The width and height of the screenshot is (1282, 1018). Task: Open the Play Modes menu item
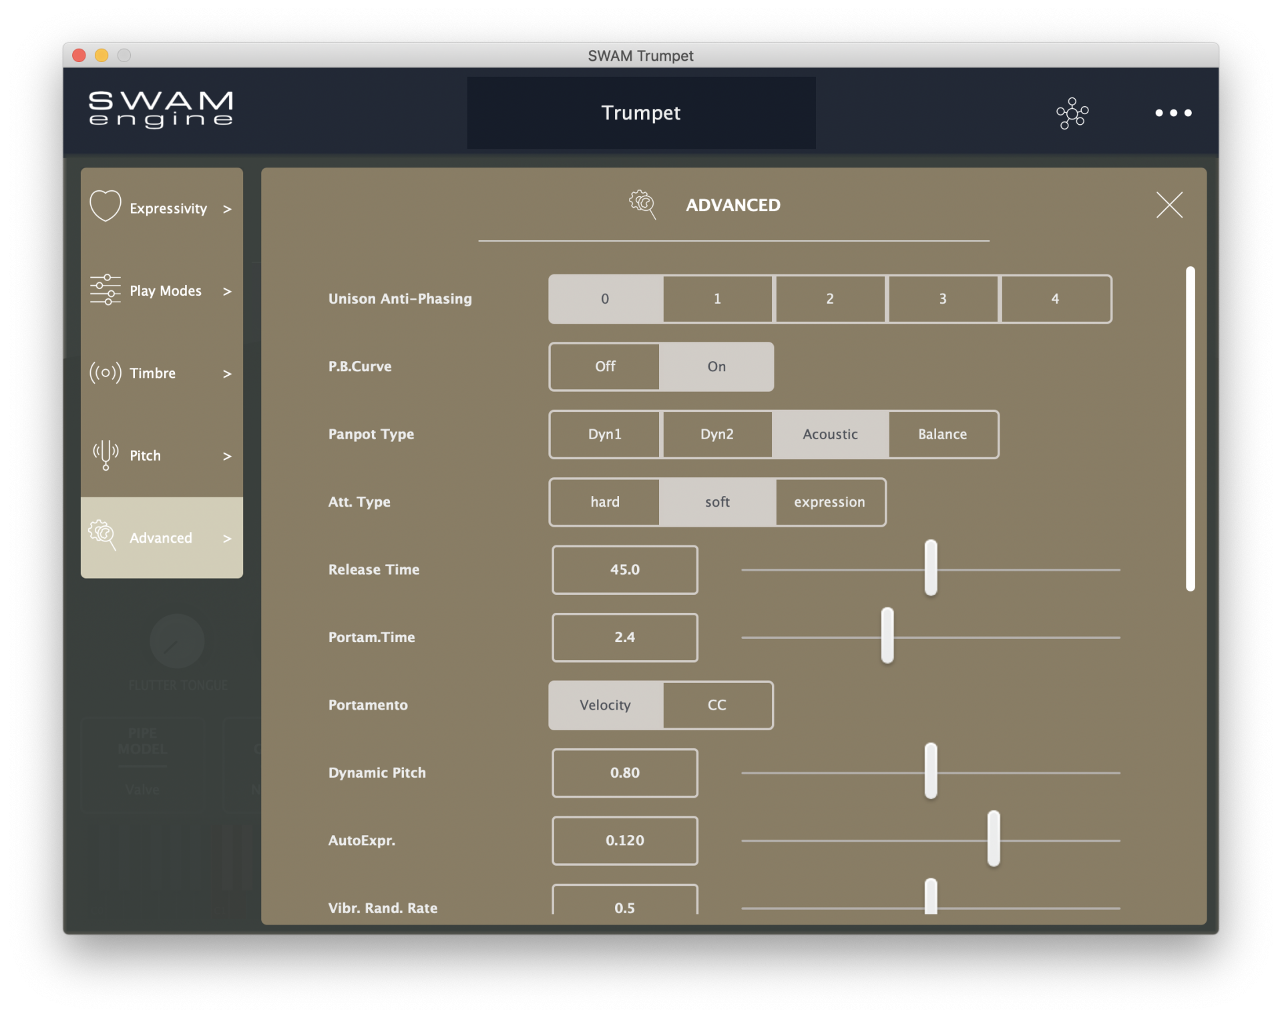(x=162, y=290)
